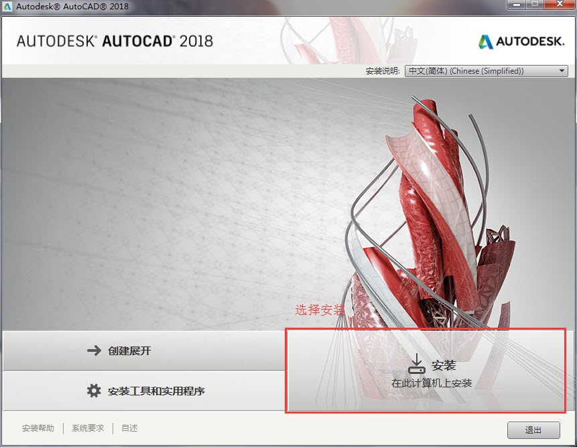Click the install download icon above 在此计算机上安装
Viewport: 577px width, 447px height.
[x=417, y=364]
